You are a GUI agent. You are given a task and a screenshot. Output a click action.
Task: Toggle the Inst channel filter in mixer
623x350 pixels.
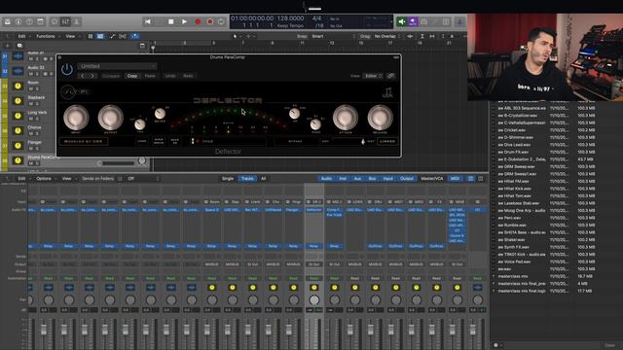point(343,179)
